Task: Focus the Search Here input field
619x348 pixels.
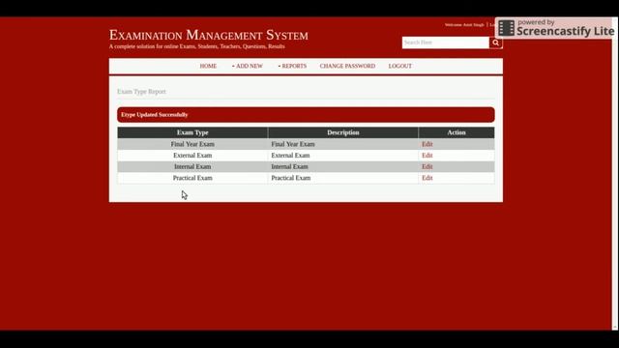Action: click(446, 43)
